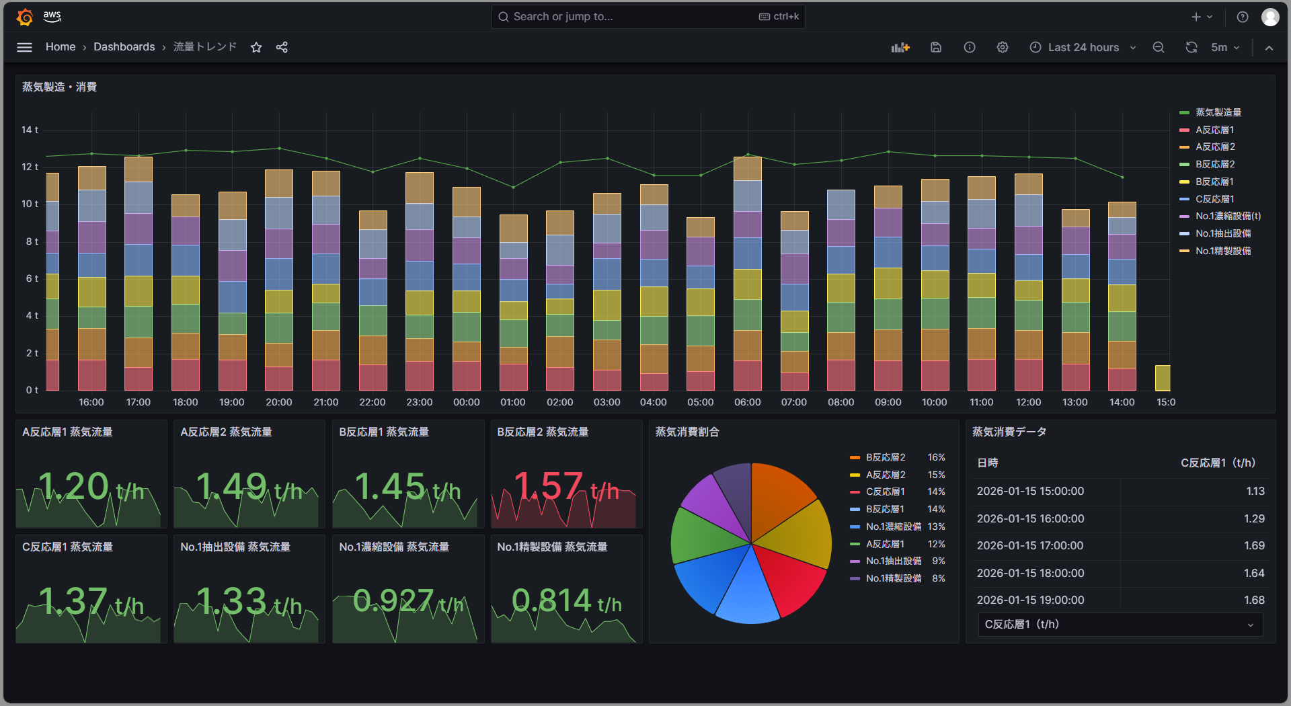
Task: Click the orange color swatch beside No.1精製設備
Action: click(1183, 251)
